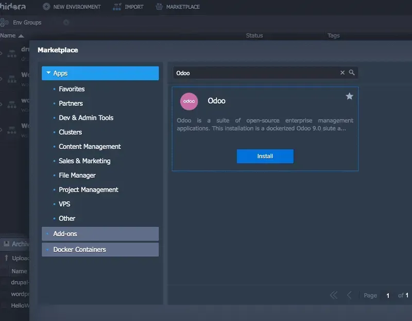Click the Env Groups icon on the left
This screenshot has height=321, width=412.
(x=5, y=22)
